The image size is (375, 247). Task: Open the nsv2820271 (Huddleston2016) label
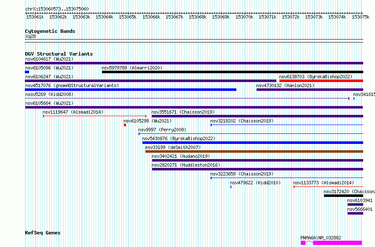tap(186, 165)
